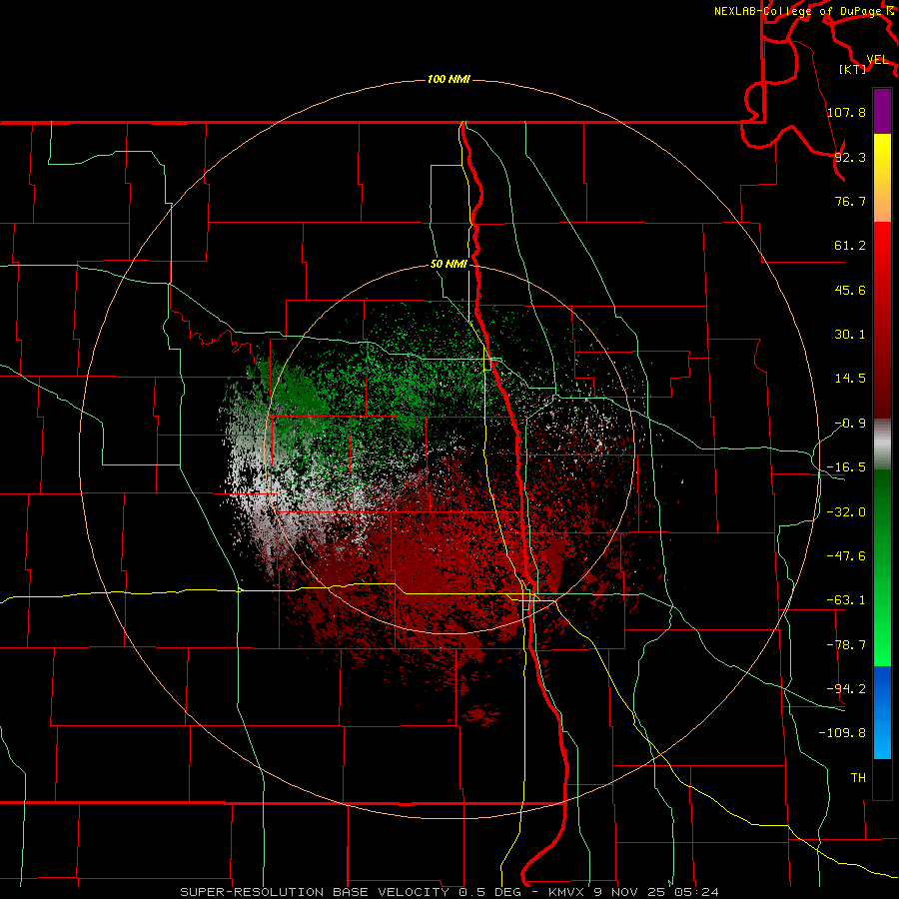This screenshot has width=899, height=899.
Task: Click the -16.5 velocity scale value
Action: click(x=846, y=467)
